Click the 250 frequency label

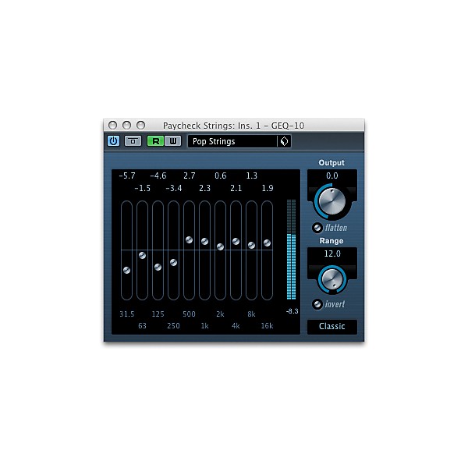point(173,326)
